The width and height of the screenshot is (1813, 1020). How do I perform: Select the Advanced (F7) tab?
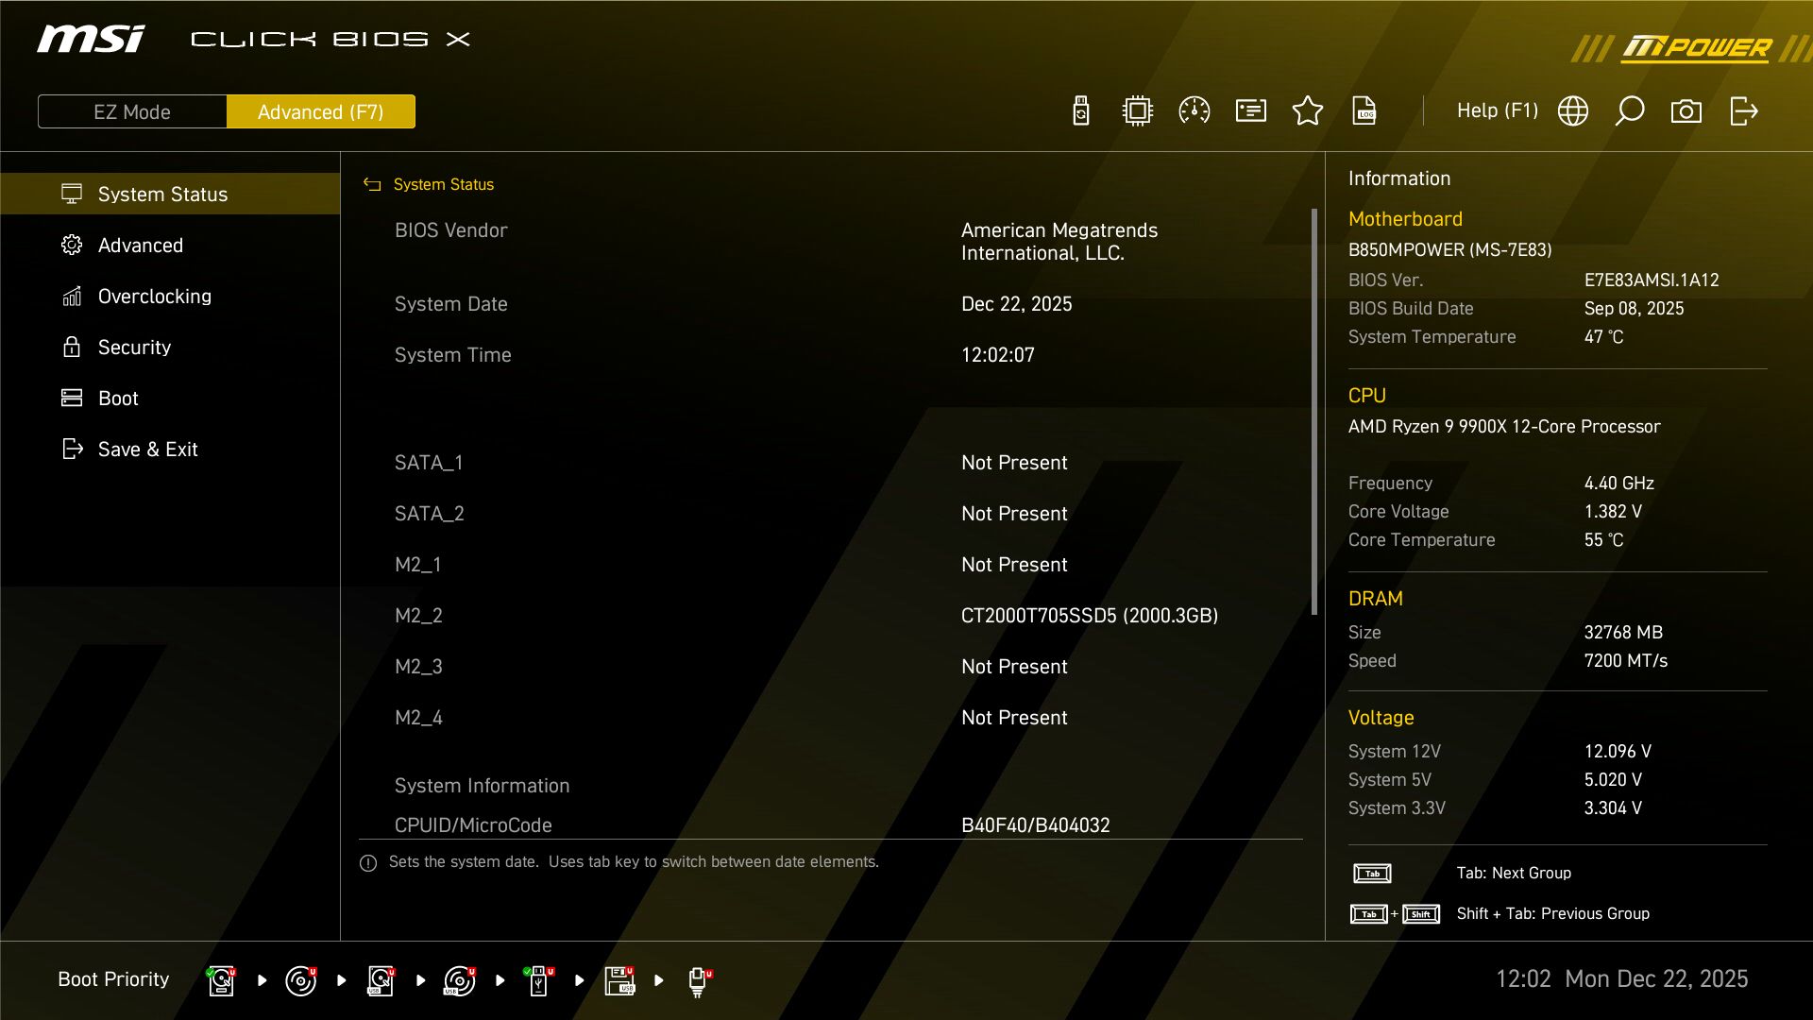[x=321, y=110]
